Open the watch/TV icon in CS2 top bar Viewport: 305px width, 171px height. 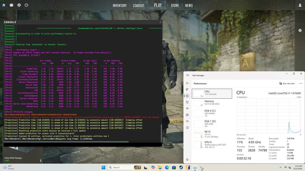[11, 5]
